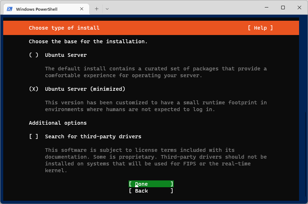Click 'Search for third-party drivers' label text
Image resolution: width=308 pixels, height=204 pixels.
point(93,136)
